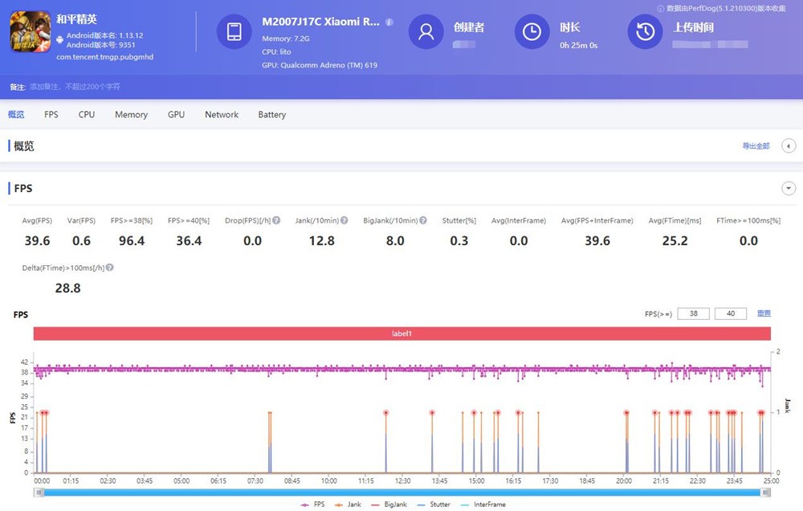Collapse the FPS section with the chevron

click(x=789, y=188)
